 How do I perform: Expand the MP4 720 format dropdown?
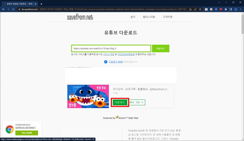click(137, 102)
